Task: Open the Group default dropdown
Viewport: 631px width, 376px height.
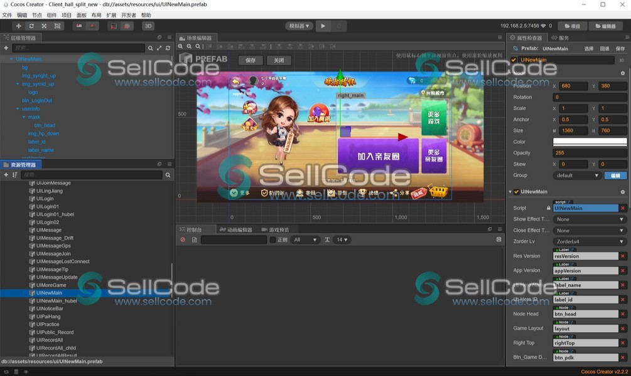Action: pyautogui.click(x=577, y=175)
